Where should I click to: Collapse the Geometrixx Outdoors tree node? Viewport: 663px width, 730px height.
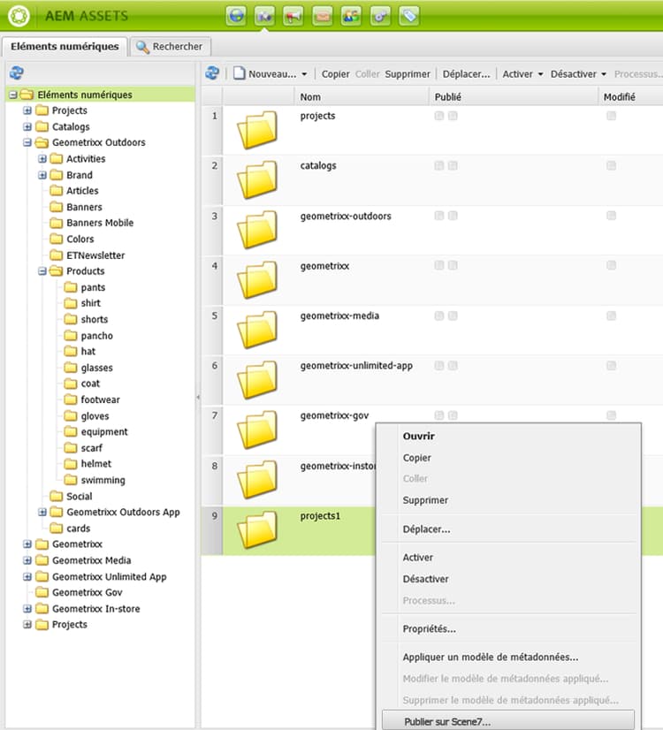pyautogui.click(x=27, y=142)
